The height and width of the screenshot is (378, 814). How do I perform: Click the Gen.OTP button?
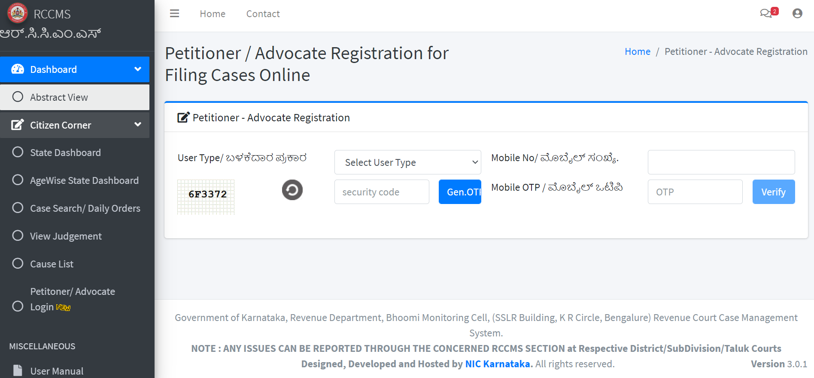click(x=460, y=192)
